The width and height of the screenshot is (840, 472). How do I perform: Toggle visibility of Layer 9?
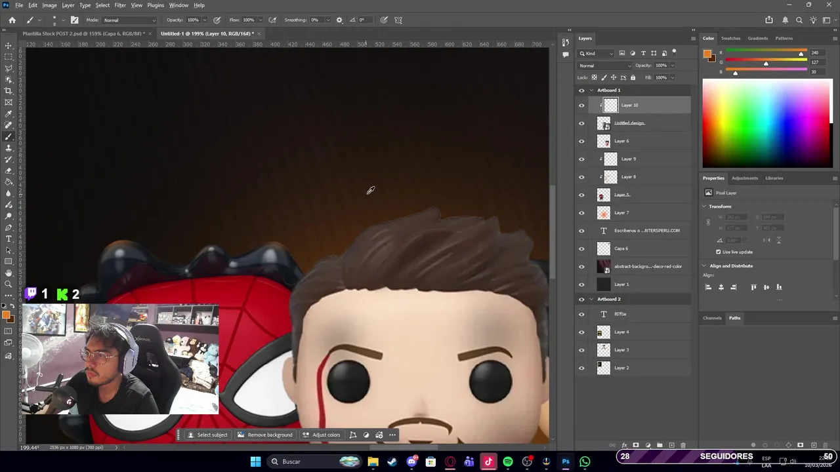point(581,159)
